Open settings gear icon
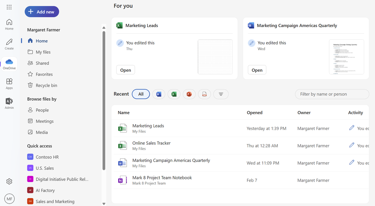375x206 pixels. (9, 181)
